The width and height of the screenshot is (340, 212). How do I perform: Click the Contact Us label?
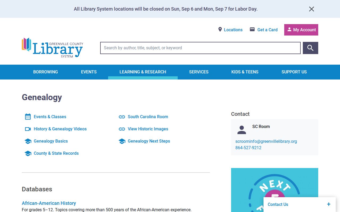pyautogui.click(x=278, y=204)
